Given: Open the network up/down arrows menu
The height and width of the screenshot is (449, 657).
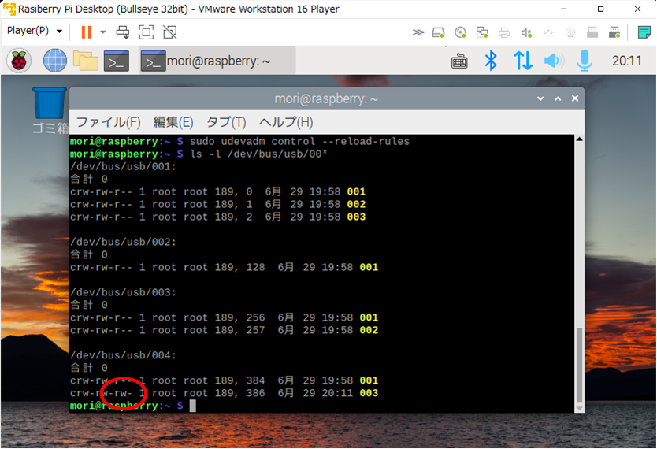Looking at the screenshot, I should coord(522,61).
